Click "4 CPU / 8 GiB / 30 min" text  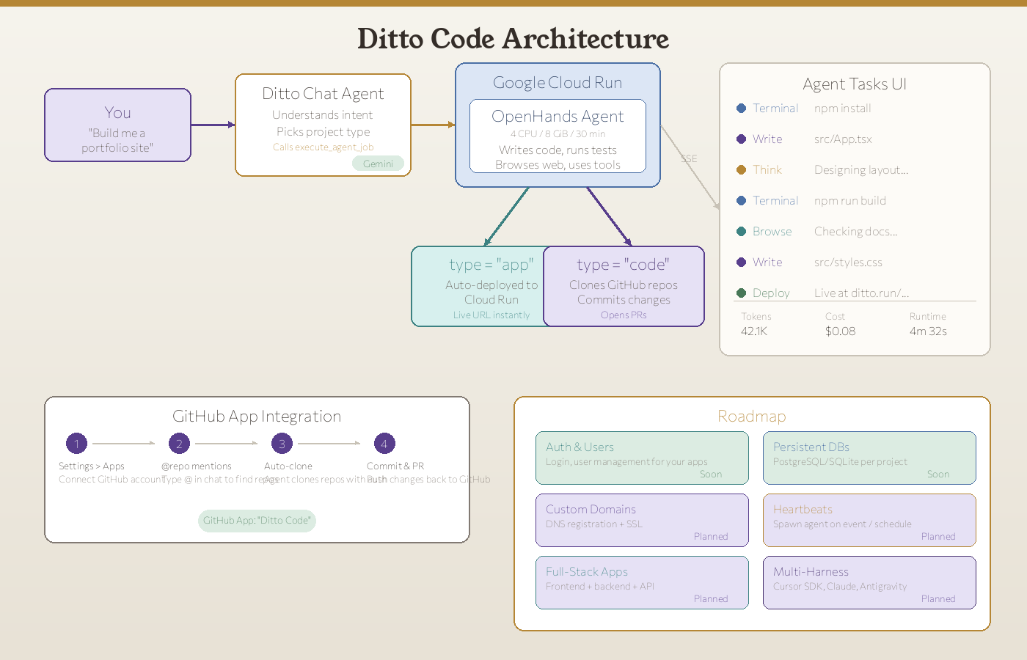click(x=558, y=134)
